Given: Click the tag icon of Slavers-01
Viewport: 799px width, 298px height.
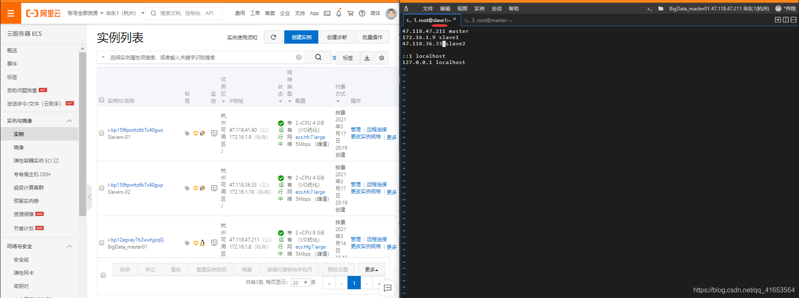Looking at the screenshot, I should 187,133.
